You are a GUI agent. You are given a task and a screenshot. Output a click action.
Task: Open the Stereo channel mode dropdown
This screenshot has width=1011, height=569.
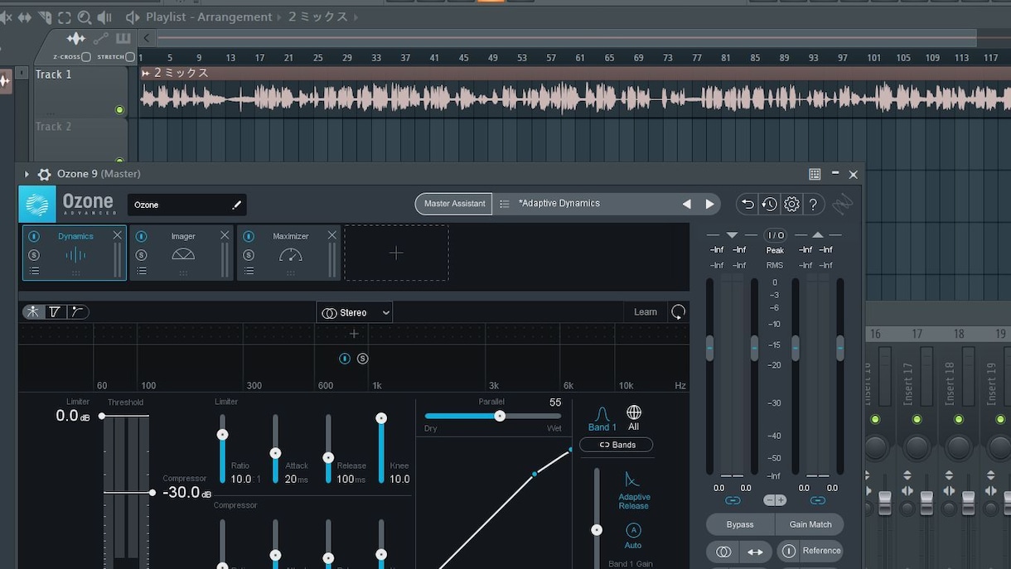point(355,312)
